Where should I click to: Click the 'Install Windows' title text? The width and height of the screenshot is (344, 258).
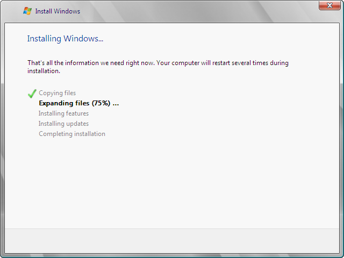coord(58,11)
